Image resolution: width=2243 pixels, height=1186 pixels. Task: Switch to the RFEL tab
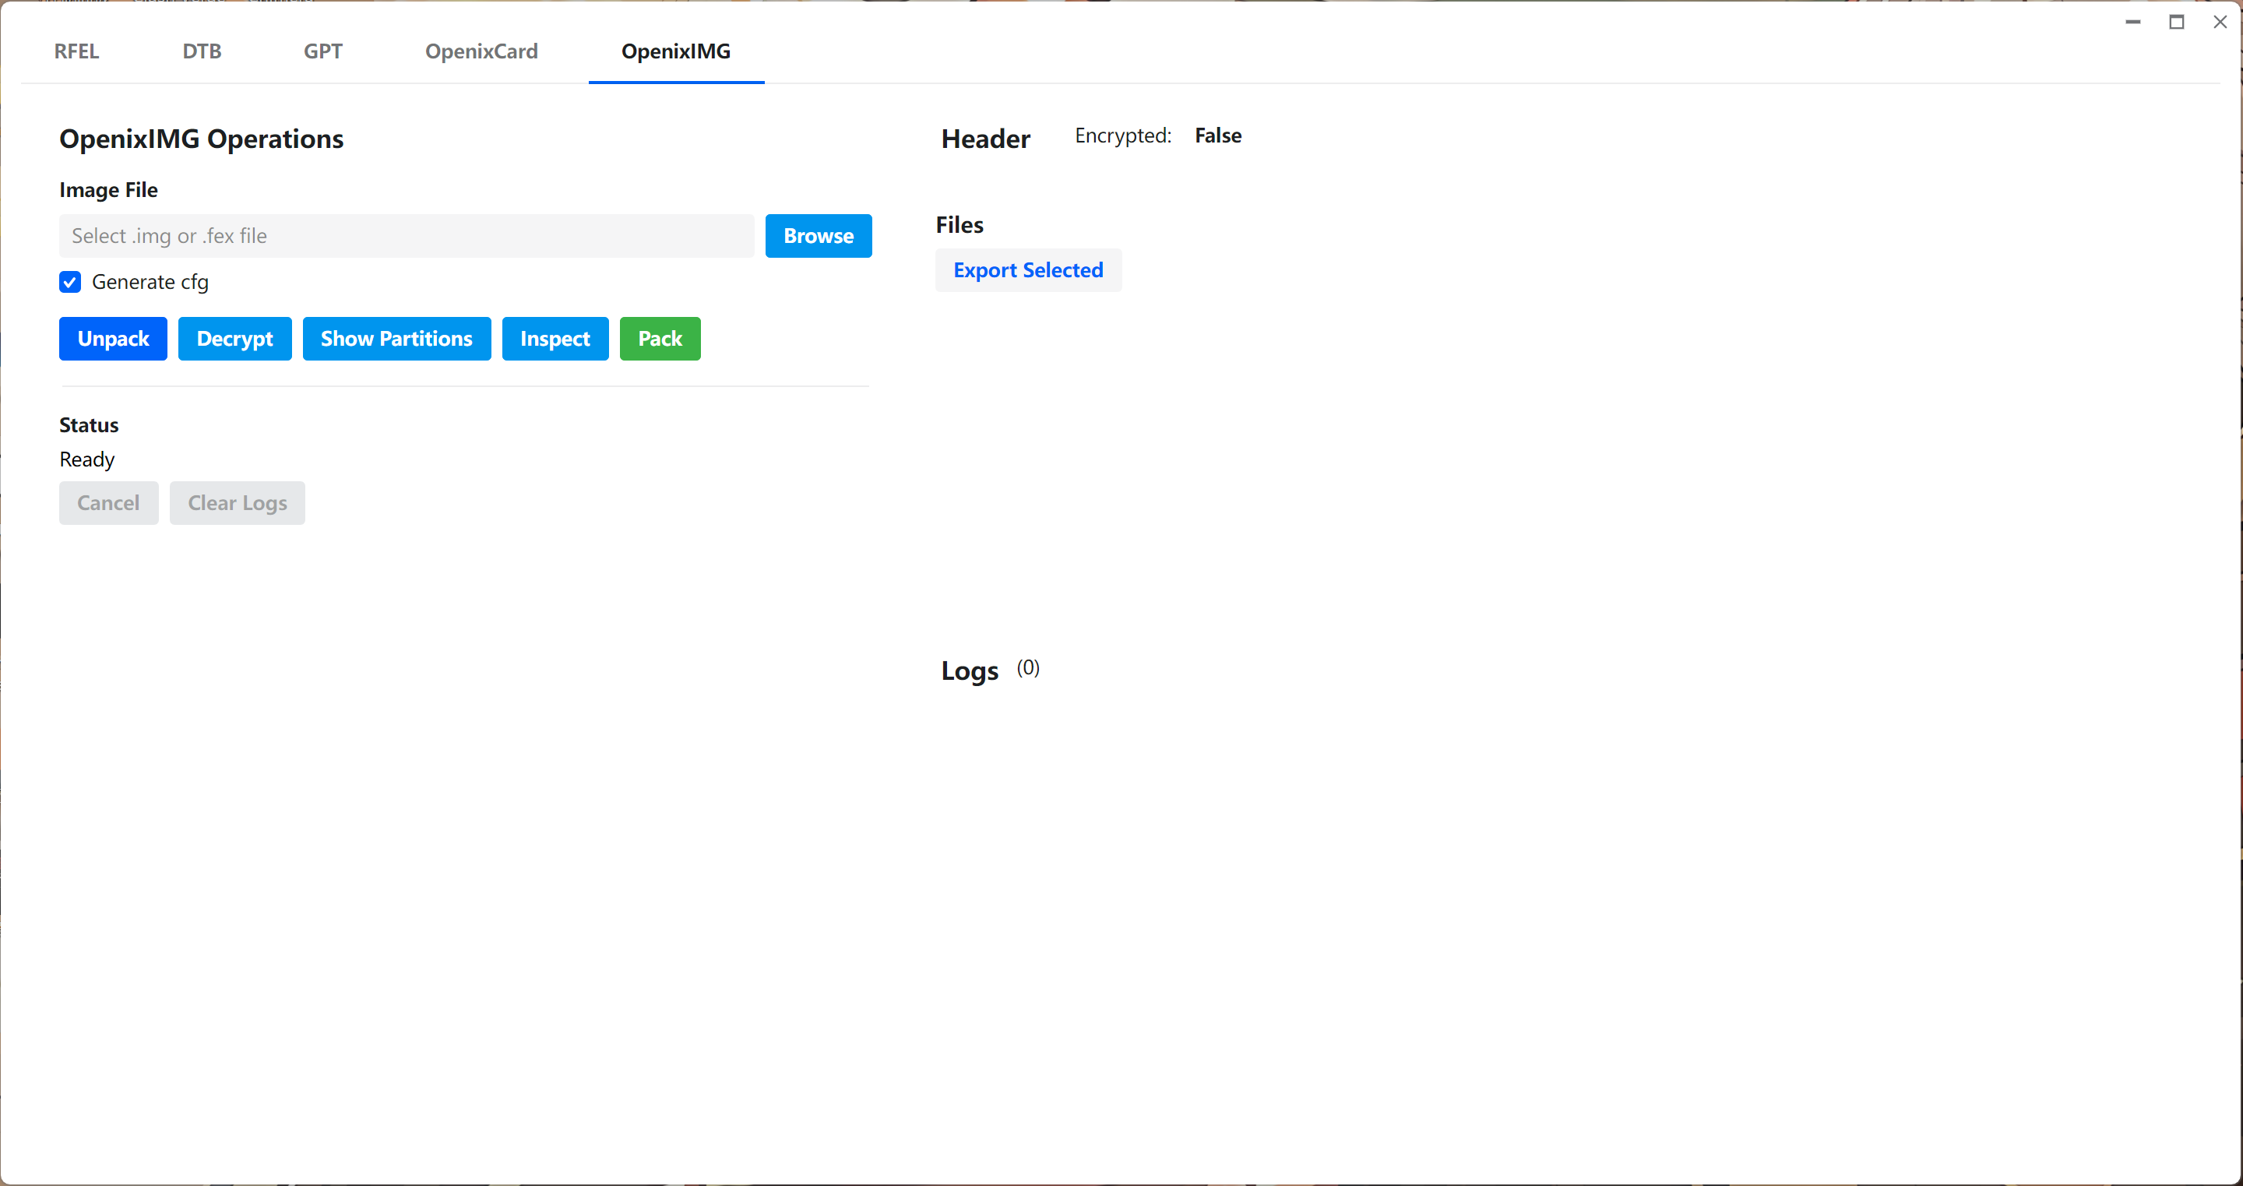tap(76, 51)
